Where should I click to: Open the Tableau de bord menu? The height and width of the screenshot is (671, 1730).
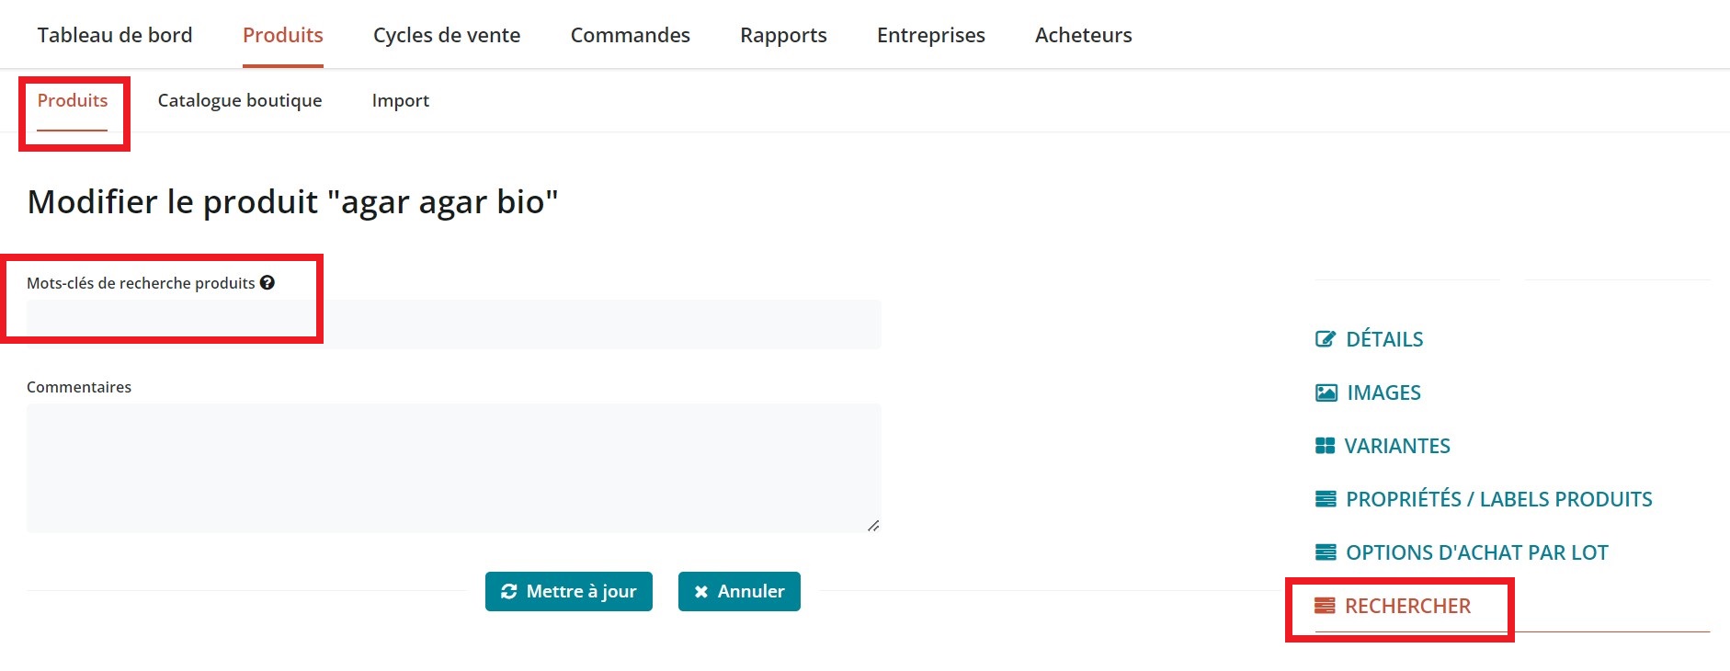[115, 35]
